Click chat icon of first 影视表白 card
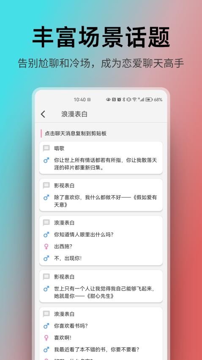Screen dimensions: 202x360 pos(46,186)
